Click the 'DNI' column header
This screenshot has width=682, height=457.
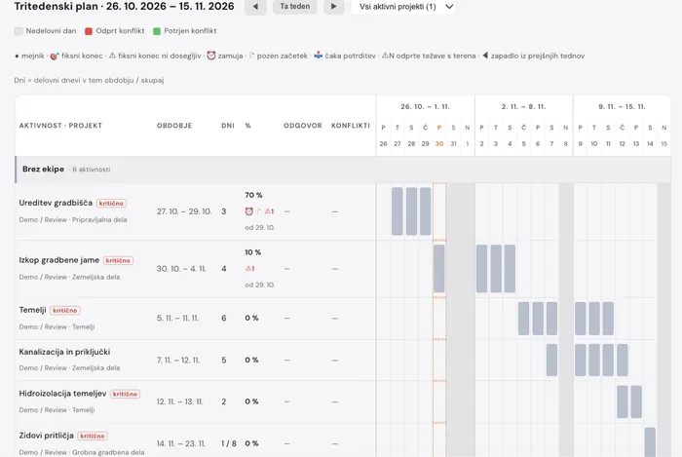point(228,126)
